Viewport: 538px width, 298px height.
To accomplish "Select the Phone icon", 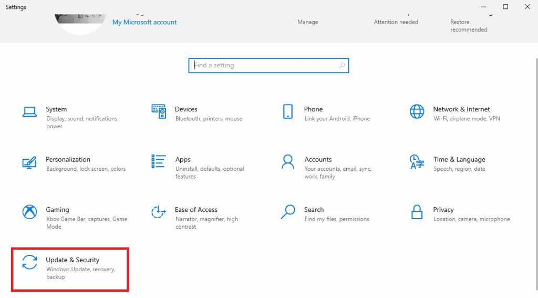I will pos(288,111).
